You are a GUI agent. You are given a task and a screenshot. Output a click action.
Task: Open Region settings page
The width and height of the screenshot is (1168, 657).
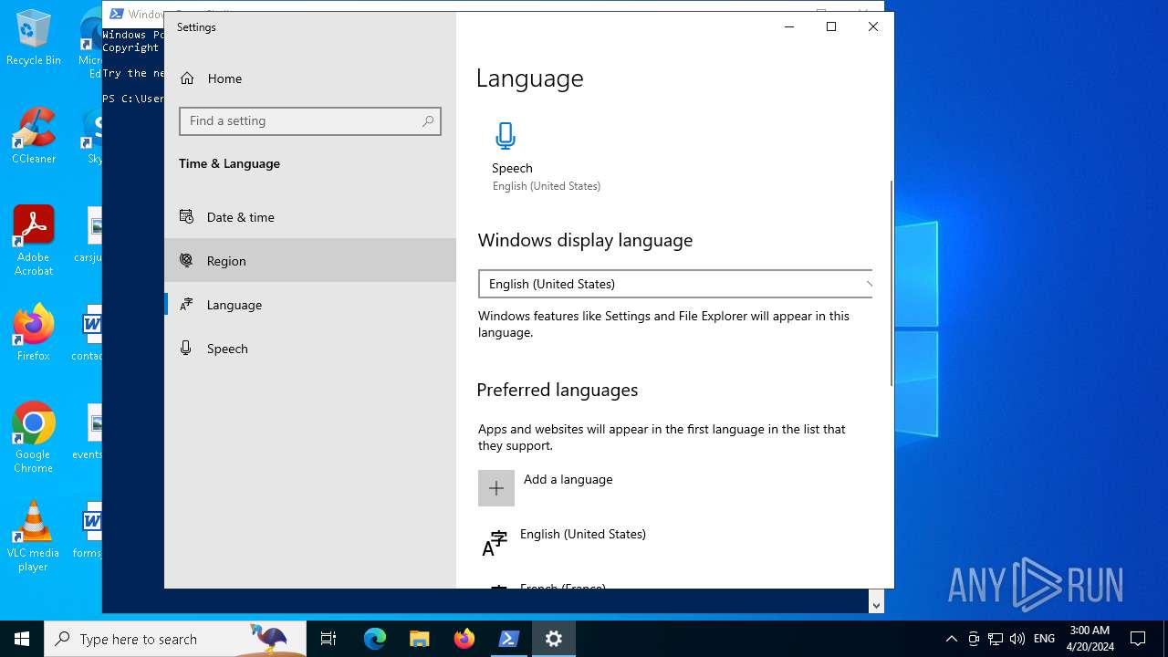(x=310, y=261)
